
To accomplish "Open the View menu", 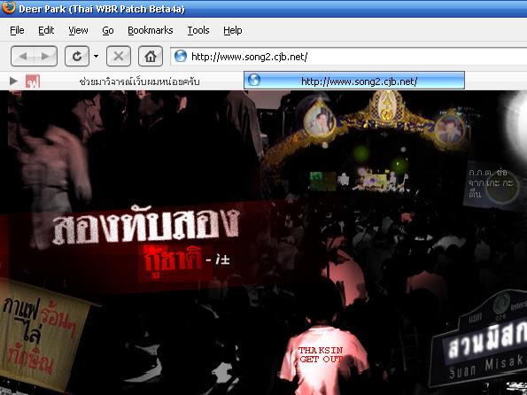I will click(78, 31).
